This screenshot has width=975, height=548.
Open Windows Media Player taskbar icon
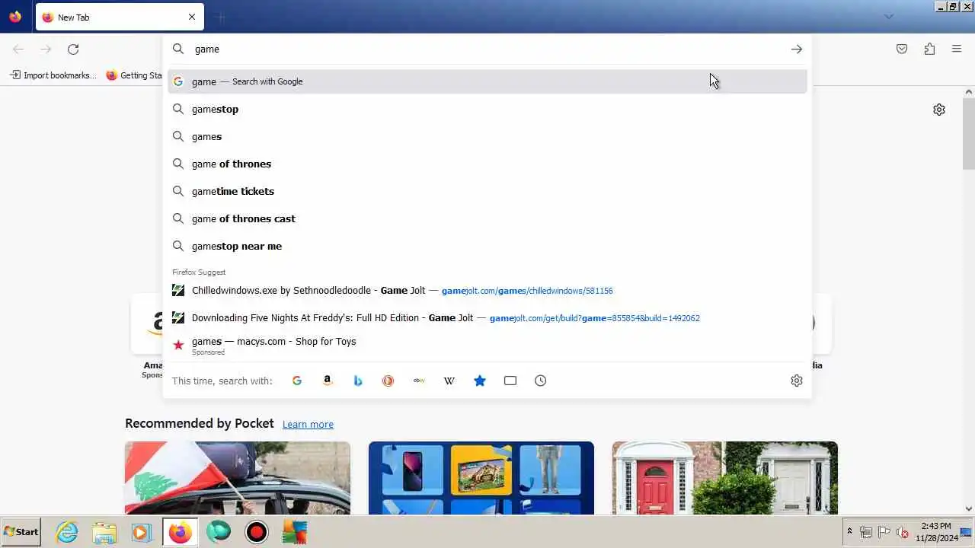coord(142,532)
